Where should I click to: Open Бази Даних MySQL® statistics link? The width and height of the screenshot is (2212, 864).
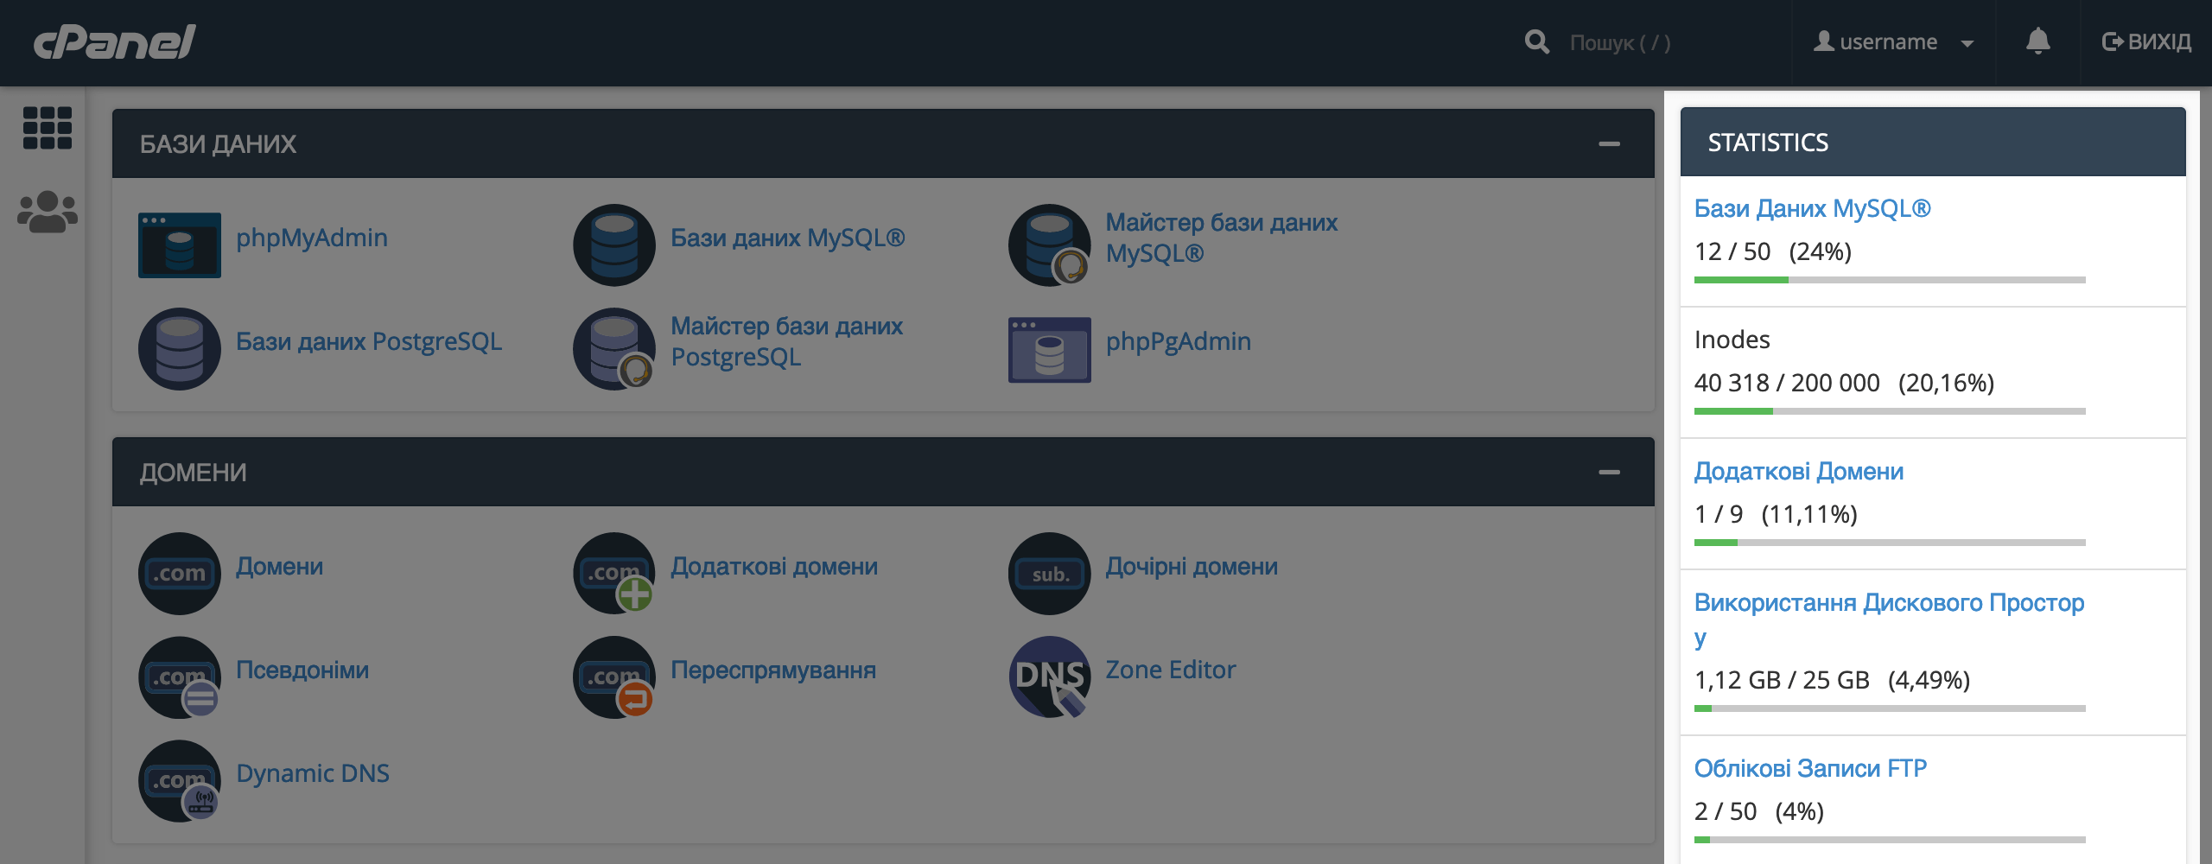click(1812, 208)
